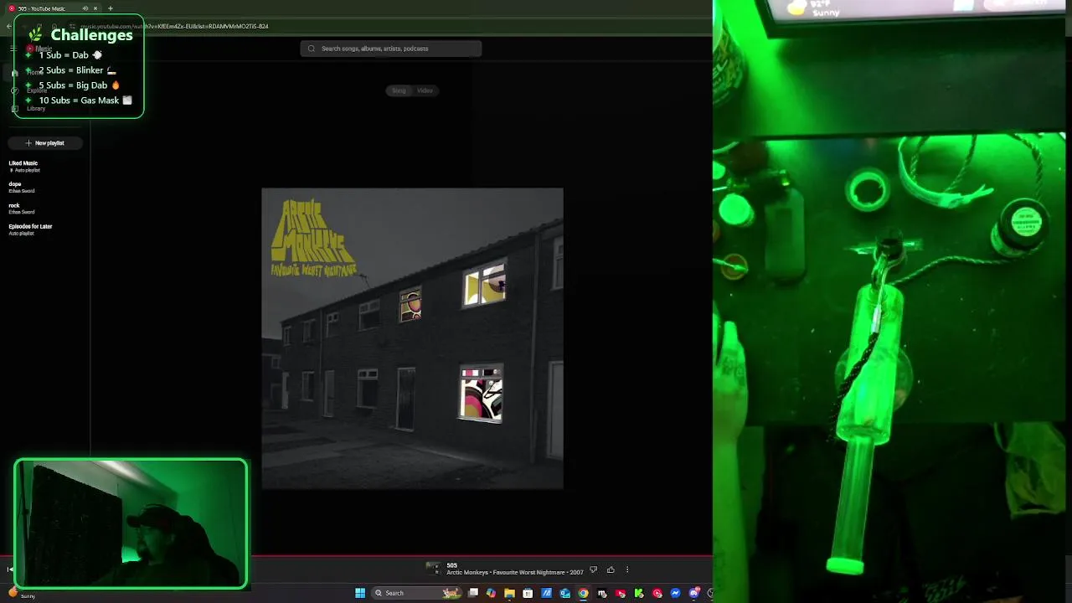The image size is (1072, 603).
Task: Open Outlook from the taskbar
Action: click(x=565, y=593)
